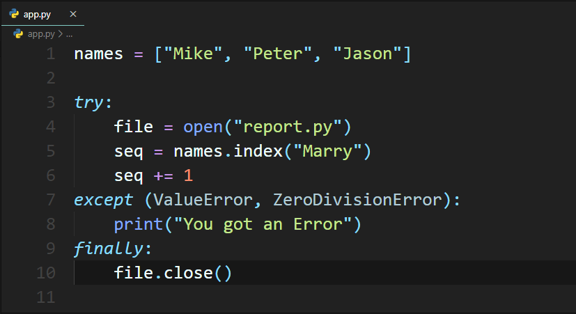Click the print function call

(139, 224)
